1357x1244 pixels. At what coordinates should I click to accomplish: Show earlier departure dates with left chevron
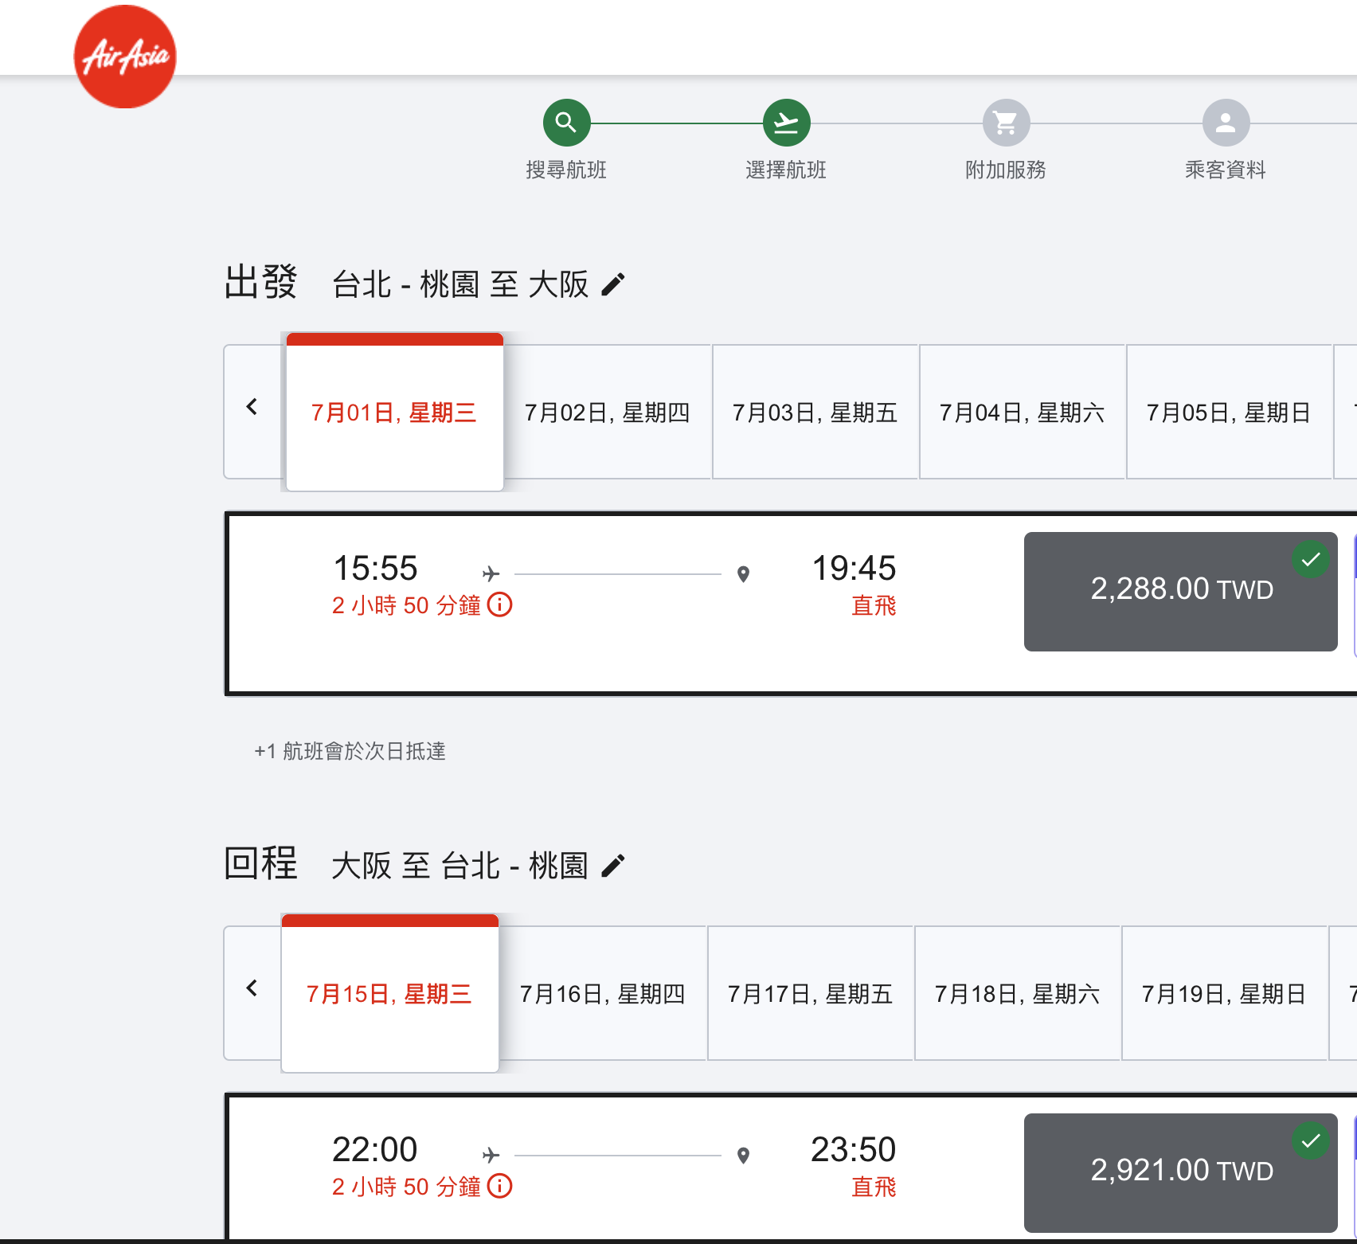tap(252, 407)
